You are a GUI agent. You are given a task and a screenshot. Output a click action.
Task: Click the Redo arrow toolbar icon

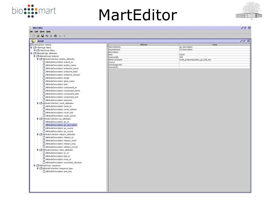tap(64, 36)
